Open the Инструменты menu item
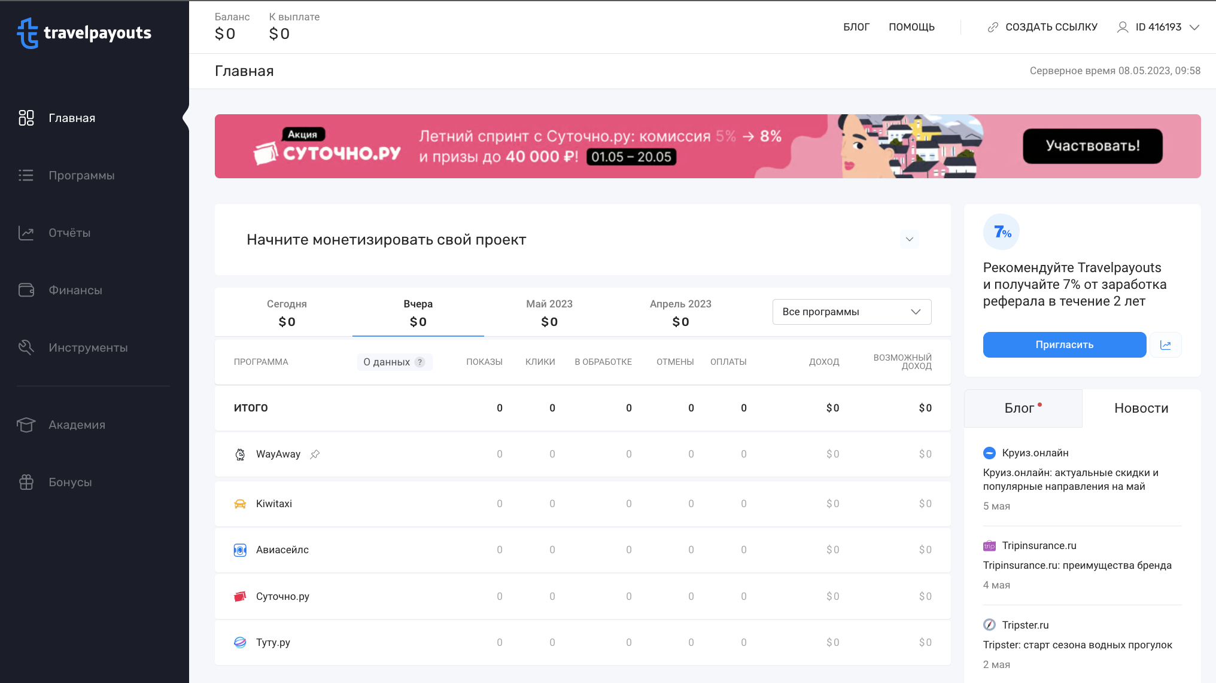Image resolution: width=1216 pixels, height=683 pixels. pyautogui.click(x=88, y=347)
